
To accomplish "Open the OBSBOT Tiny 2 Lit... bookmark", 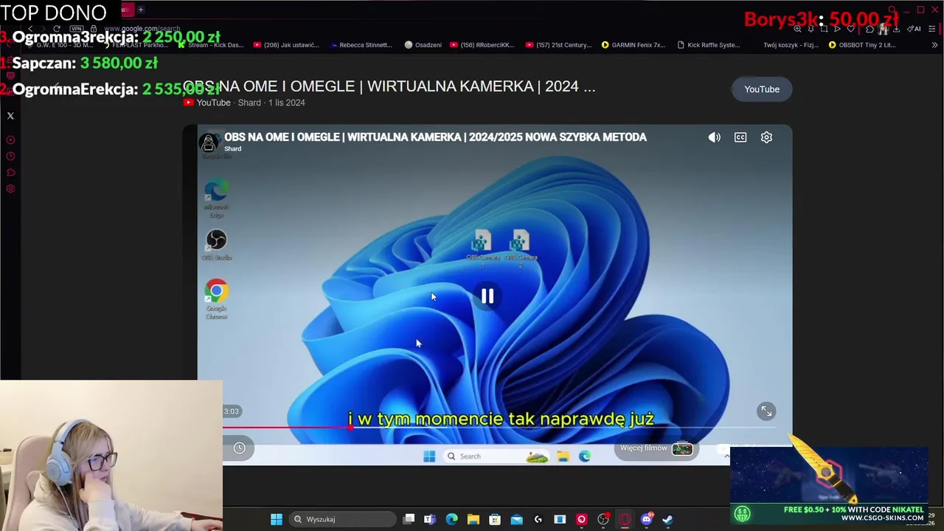I will pyautogui.click(x=861, y=45).
